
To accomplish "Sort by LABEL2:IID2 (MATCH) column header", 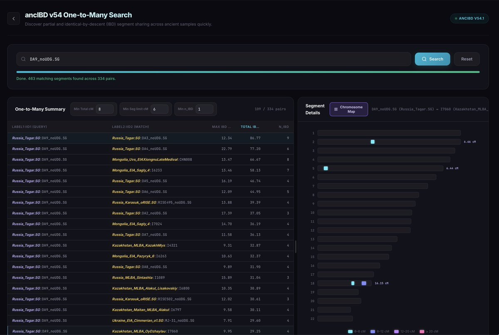I will (131, 127).
